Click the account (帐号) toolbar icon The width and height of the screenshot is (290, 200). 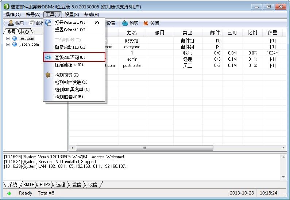click(x=11, y=23)
